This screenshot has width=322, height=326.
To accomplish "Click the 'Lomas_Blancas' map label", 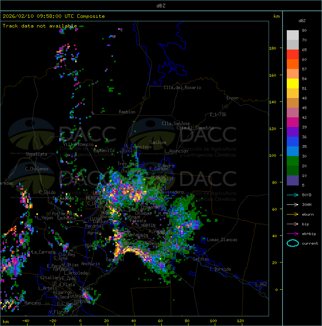I will 222,240.
